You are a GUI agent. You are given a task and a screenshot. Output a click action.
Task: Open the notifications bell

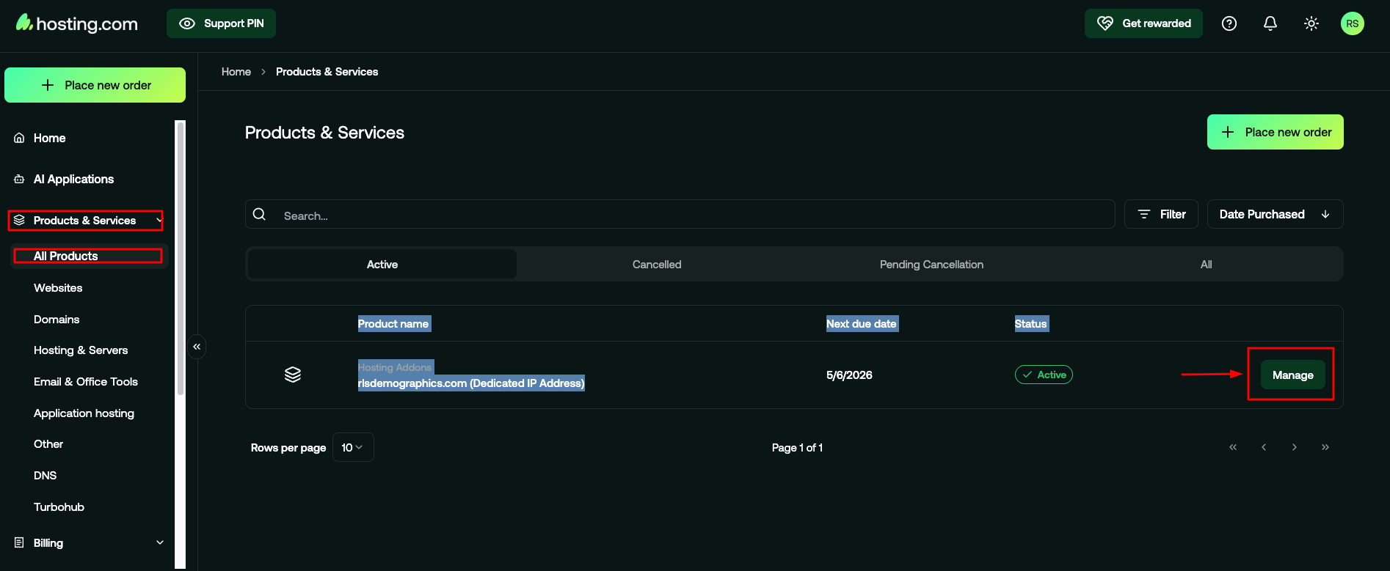point(1270,23)
